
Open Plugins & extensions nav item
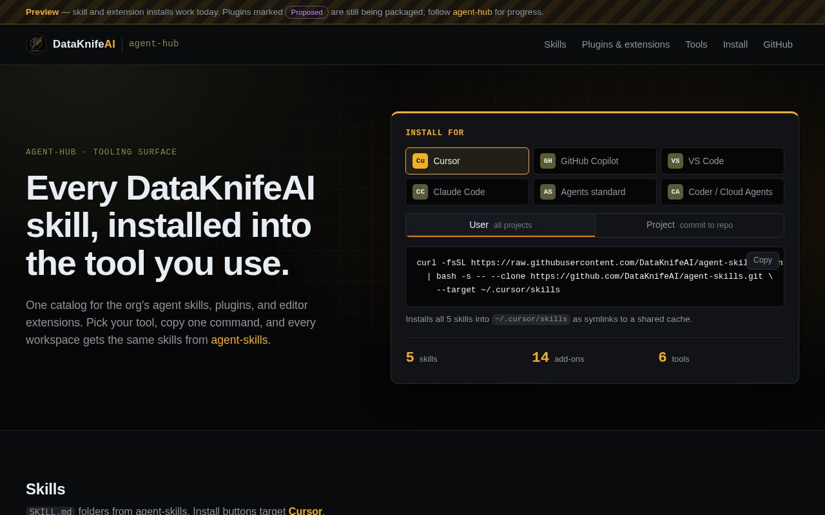(x=626, y=44)
